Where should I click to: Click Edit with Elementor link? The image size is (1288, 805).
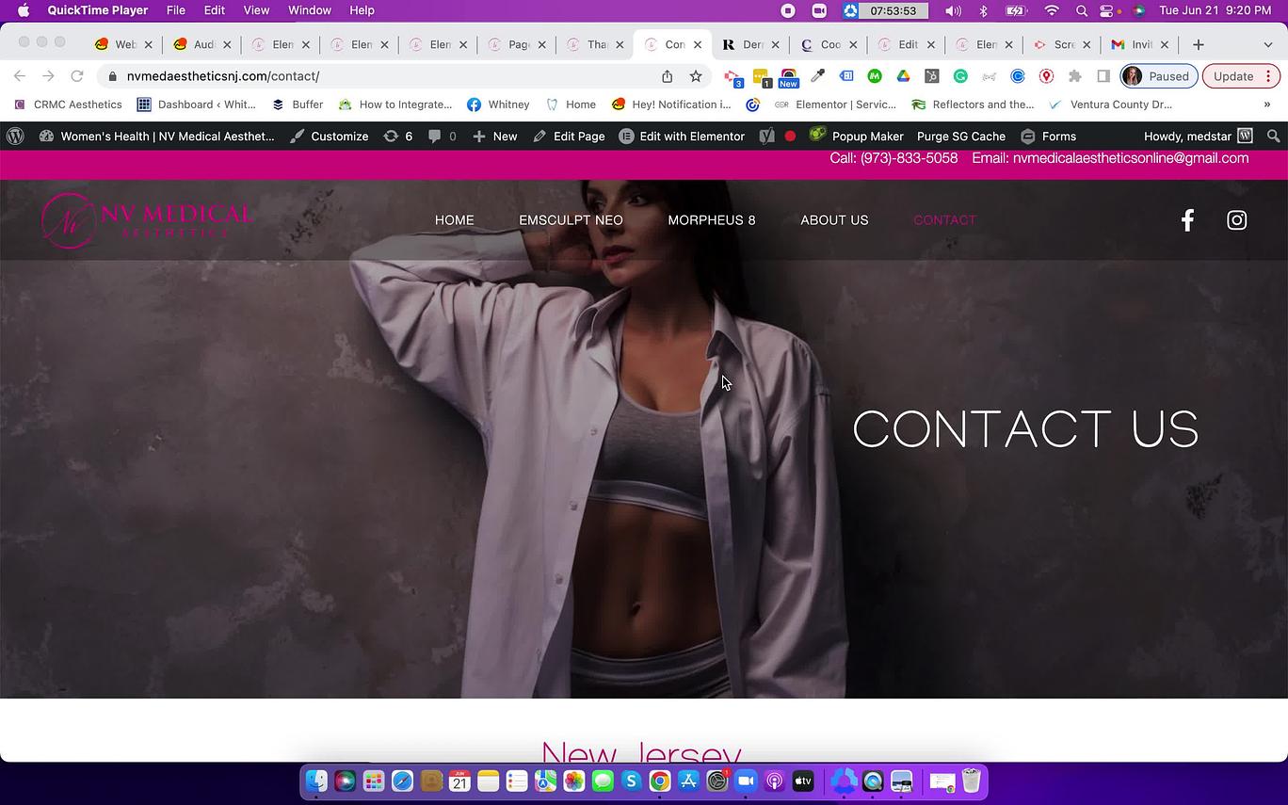tap(682, 137)
